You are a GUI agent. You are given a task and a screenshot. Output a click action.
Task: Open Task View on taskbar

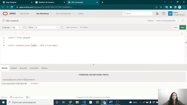pyautogui.click(x=63, y=102)
